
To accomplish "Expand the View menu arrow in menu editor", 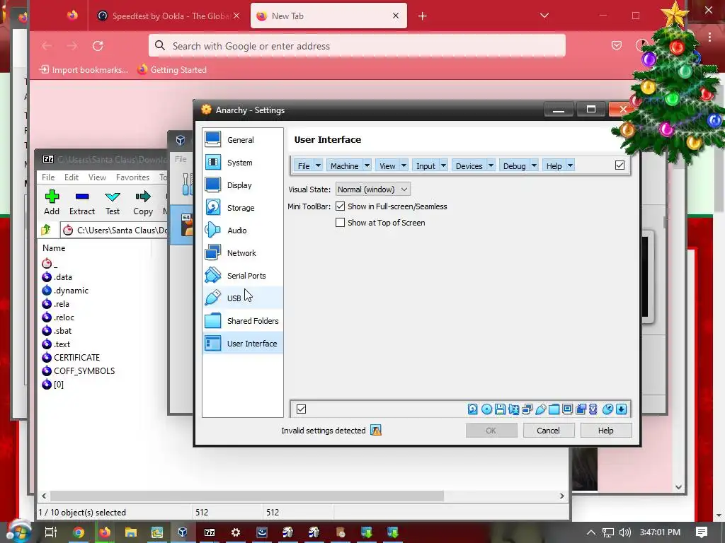I will [404, 165].
